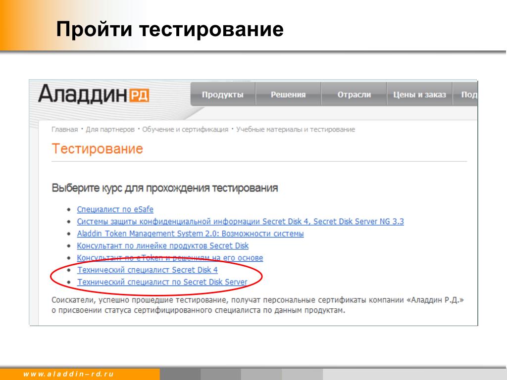Image resolution: width=507 pixels, height=380 pixels.
Task: Open the Отрасли menu
Action: 354,95
